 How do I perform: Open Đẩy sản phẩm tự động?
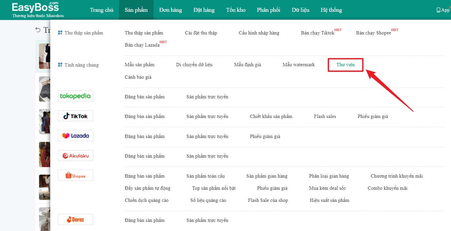tap(148, 188)
